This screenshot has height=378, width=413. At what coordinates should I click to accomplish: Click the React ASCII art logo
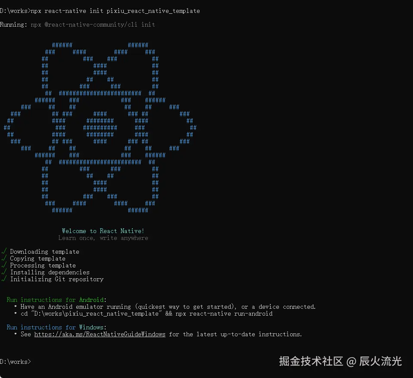(100, 128)
